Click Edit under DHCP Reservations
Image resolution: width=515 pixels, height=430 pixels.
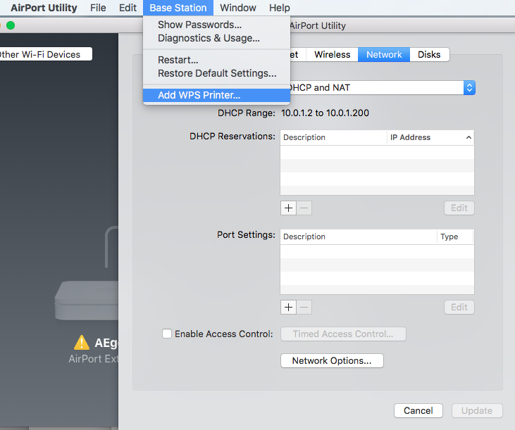click(x=459, y=208)
